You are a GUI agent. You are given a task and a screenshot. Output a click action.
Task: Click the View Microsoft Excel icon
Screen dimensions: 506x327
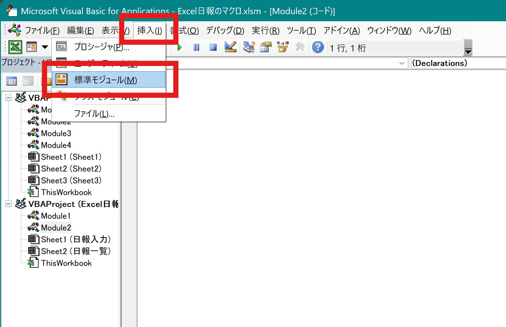[x=15, y=47]
